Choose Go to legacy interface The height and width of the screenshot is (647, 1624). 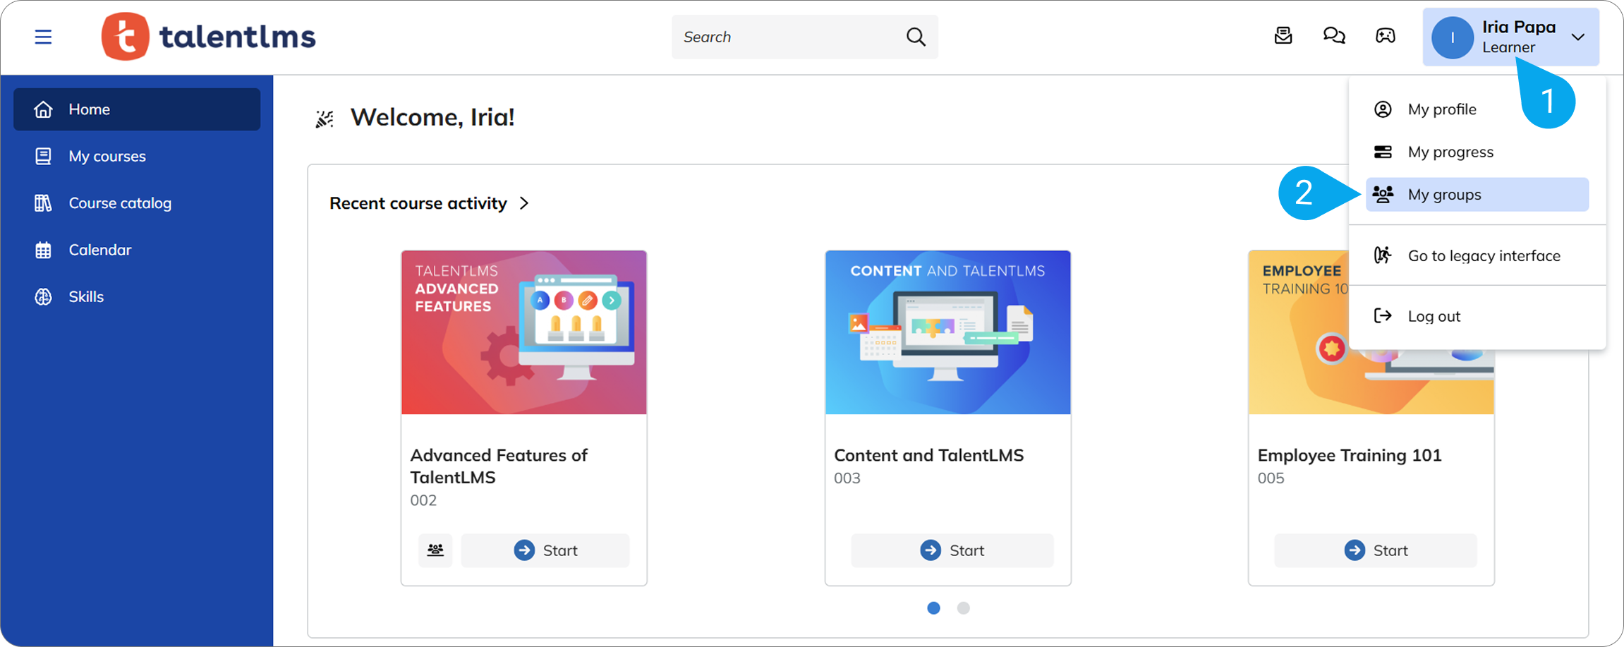1483,255
